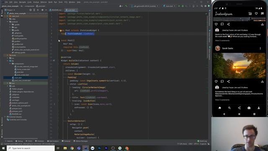The image size is (268, 151).
Task: Click locate-in-tree target icon in Project panel
Action: point(31,10)
